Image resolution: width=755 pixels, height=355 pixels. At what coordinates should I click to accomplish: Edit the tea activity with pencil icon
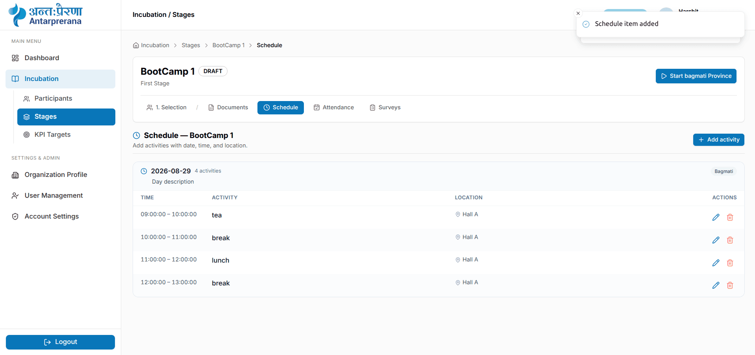(x=716, y=217)
